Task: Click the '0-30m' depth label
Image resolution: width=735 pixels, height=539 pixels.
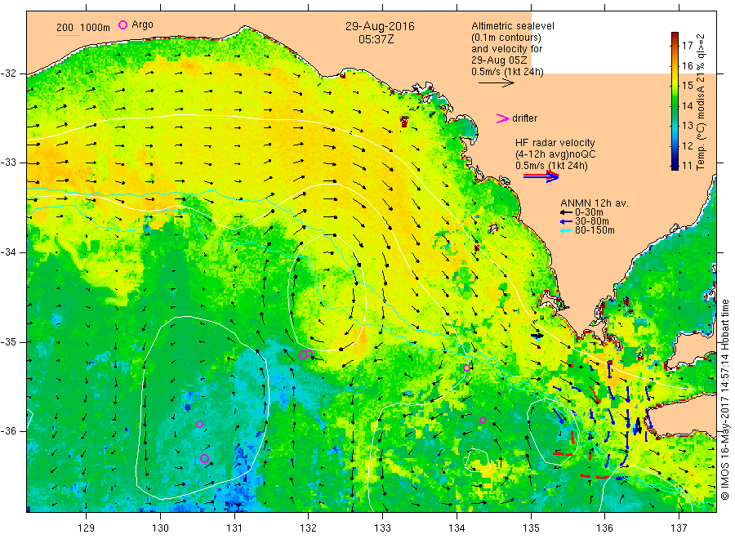Action: pos(589,213)
